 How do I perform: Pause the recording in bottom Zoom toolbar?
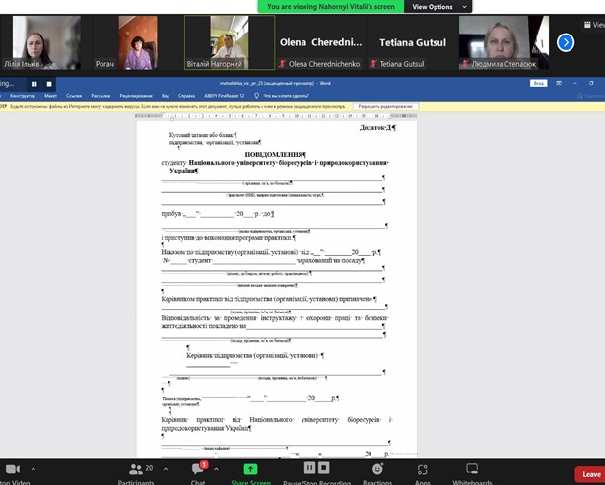[x=309, y=468]
